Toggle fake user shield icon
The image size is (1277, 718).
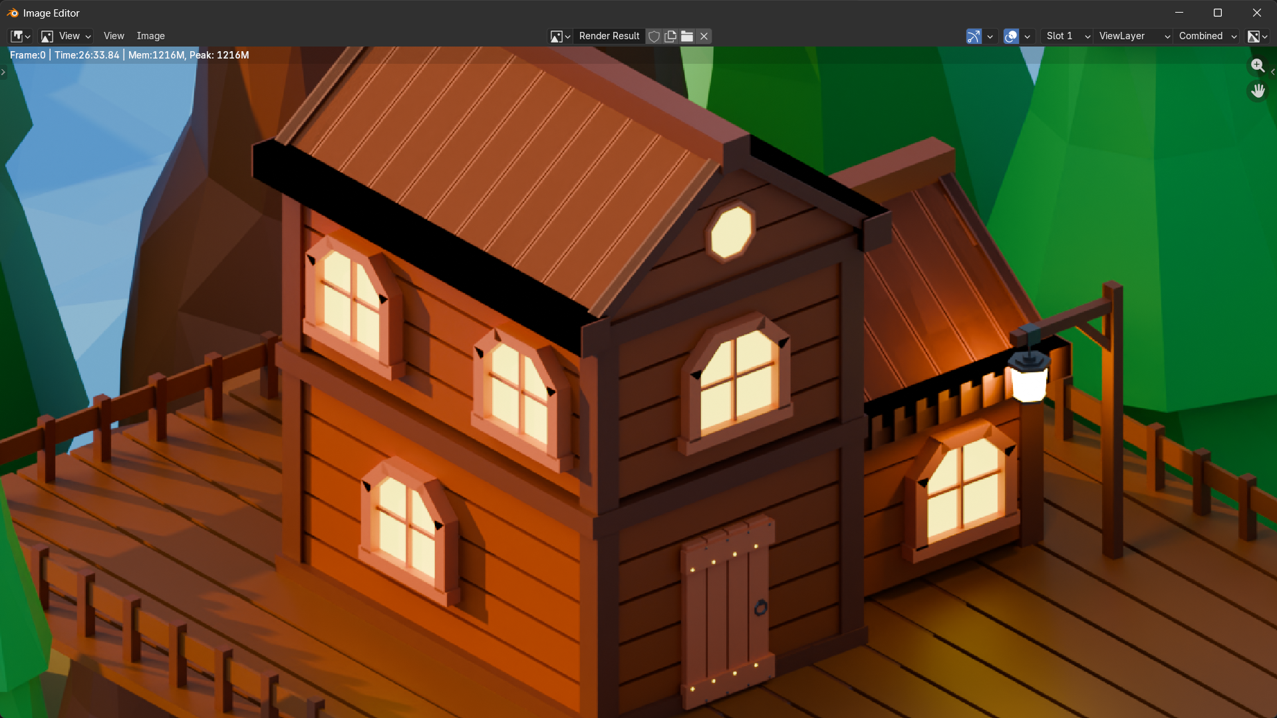(x=654, y=36)
